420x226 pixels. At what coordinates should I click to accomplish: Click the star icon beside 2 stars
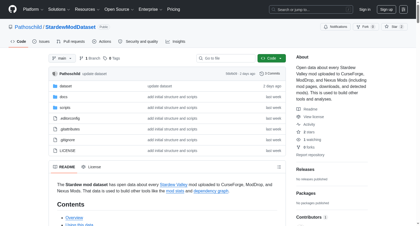(298, 132)
